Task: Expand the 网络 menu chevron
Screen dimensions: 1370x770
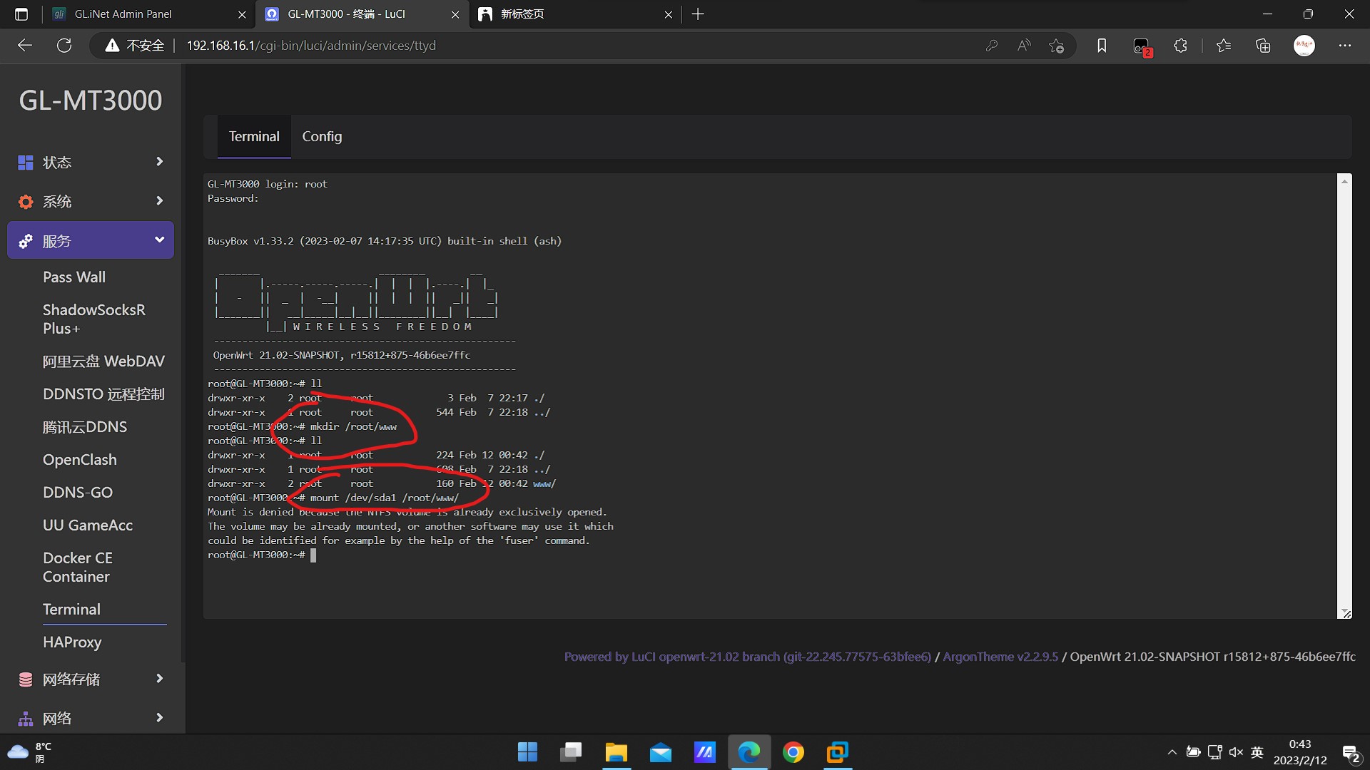Action: click(x=159, y=718)
